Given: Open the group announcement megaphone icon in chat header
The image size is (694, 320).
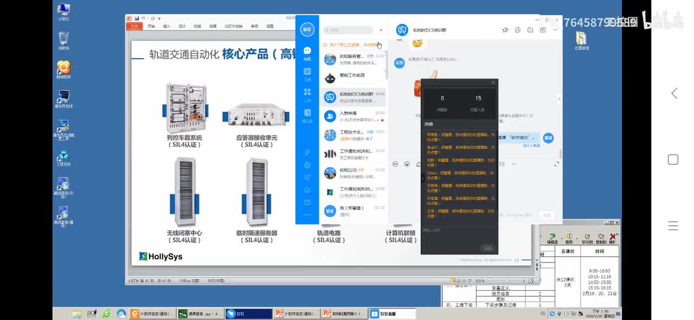Looking at the screenshot, I should [x=505, y=30].
